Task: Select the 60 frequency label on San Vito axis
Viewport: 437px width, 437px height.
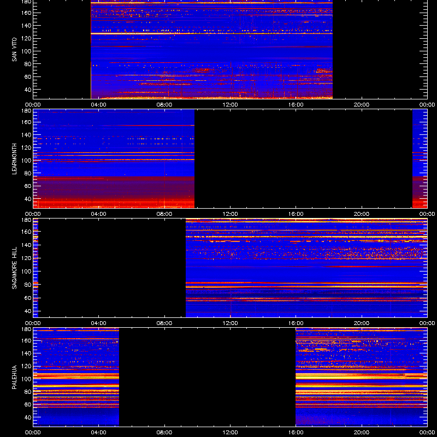Action: (x=28, y=76)
